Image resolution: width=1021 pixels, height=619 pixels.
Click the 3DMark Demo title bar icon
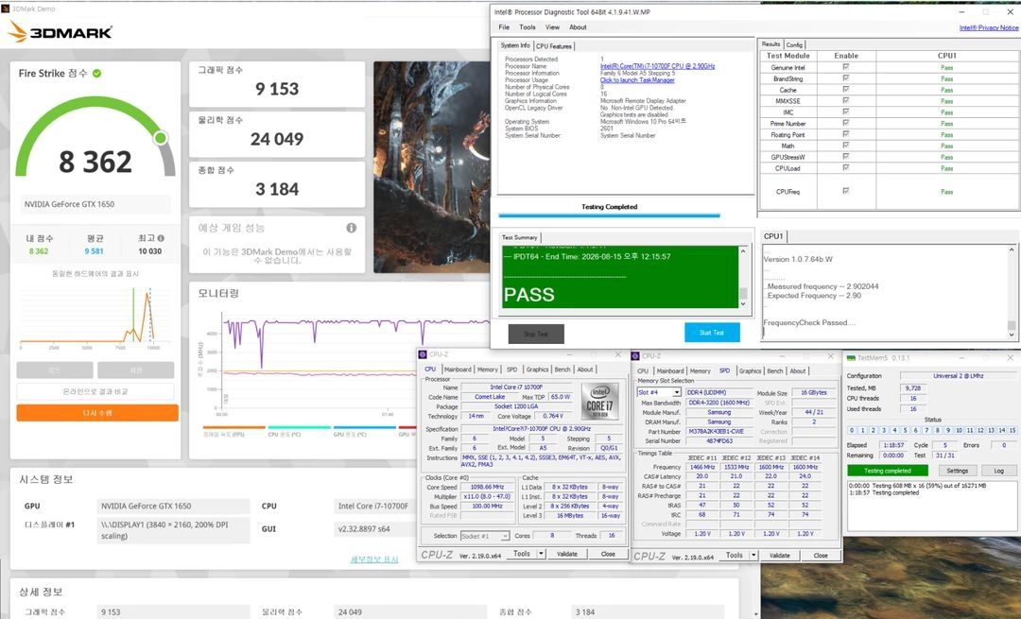pyautogui.click(x=6, y=9)
